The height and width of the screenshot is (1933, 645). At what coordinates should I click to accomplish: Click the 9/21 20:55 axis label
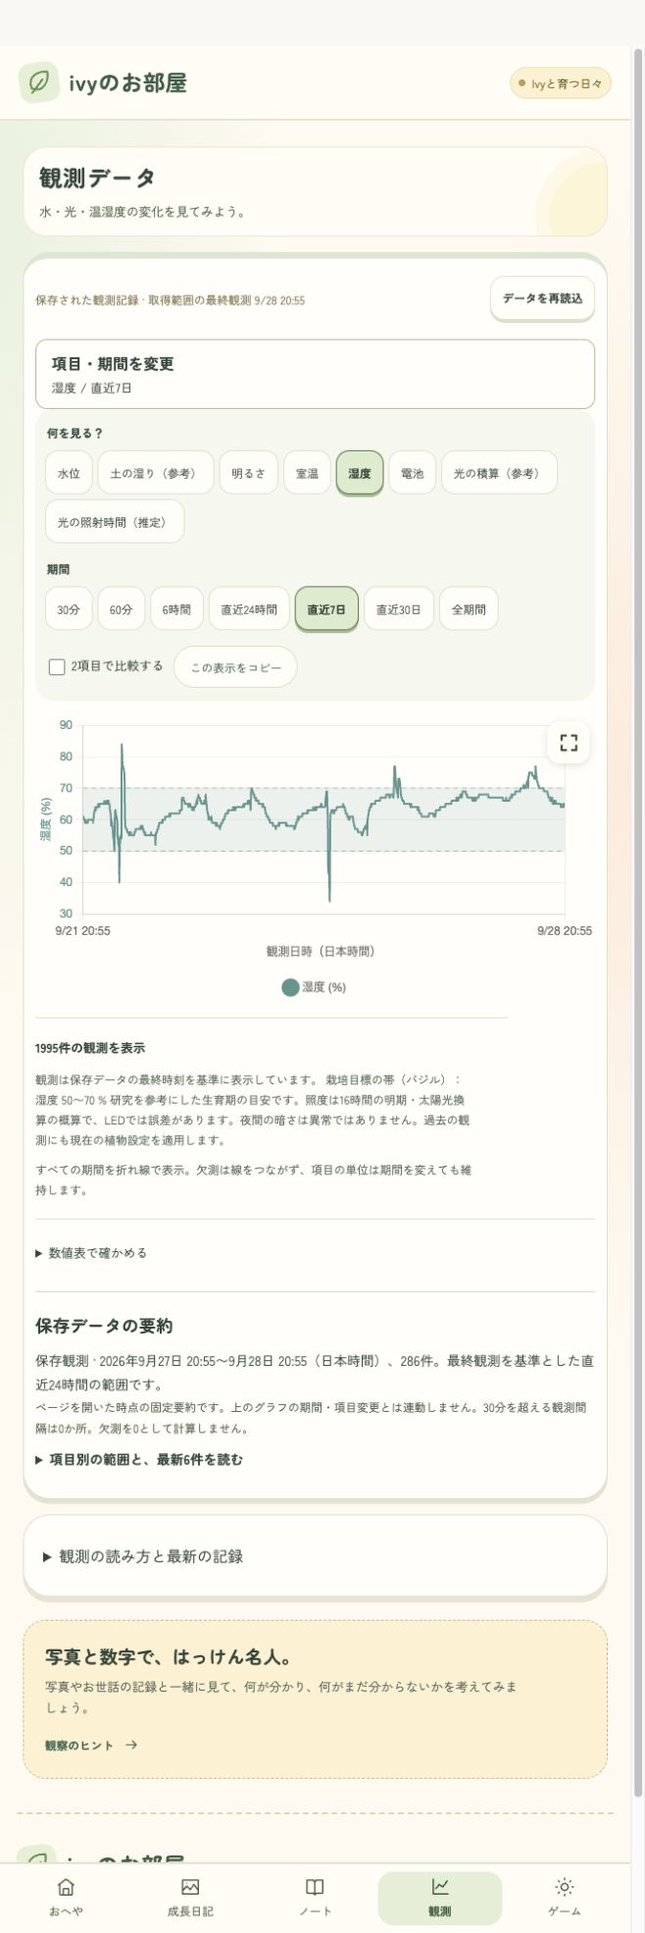click(x=82, y=930)
